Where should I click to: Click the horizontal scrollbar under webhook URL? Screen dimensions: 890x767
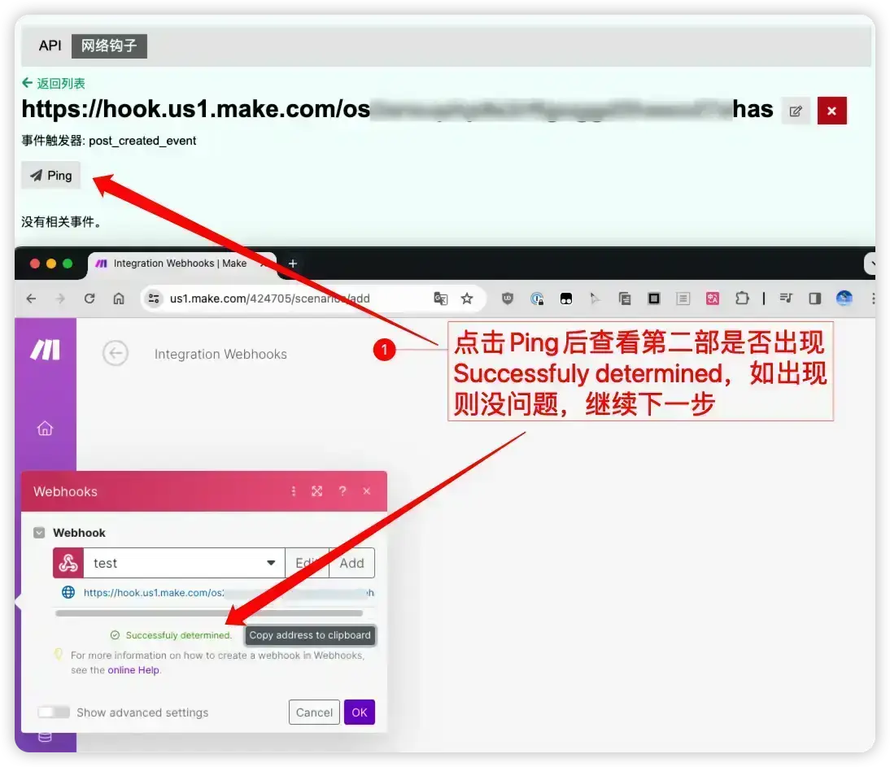(x=209, y=613)
